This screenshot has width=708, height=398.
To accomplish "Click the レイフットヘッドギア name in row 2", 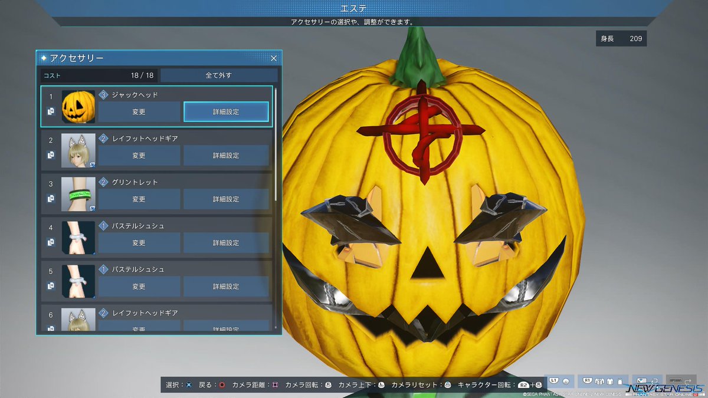I will coord(145,139).
